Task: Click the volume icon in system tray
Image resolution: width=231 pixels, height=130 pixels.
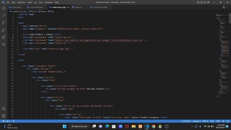Action: coord(209,126)
